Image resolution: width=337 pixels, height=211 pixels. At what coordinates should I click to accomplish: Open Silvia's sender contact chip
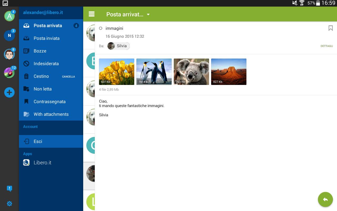118,46
